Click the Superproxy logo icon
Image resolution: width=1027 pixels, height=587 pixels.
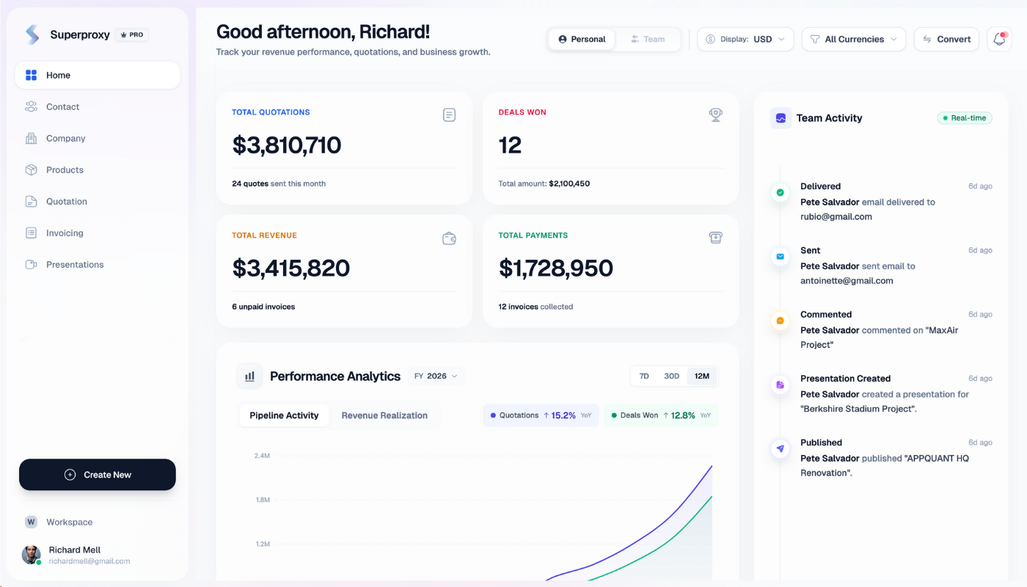[x=32, y=34]
